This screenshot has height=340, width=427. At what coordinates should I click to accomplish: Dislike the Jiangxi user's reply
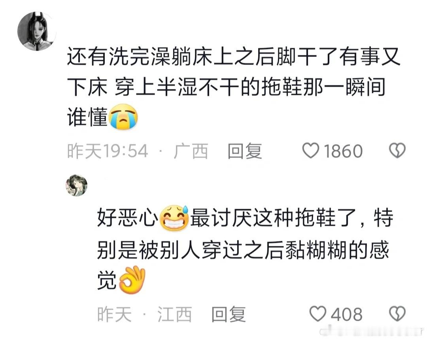[397, 314]
